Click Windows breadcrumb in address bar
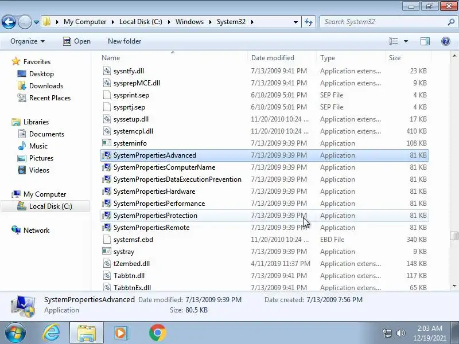459x344 pixels. [189, 22]
